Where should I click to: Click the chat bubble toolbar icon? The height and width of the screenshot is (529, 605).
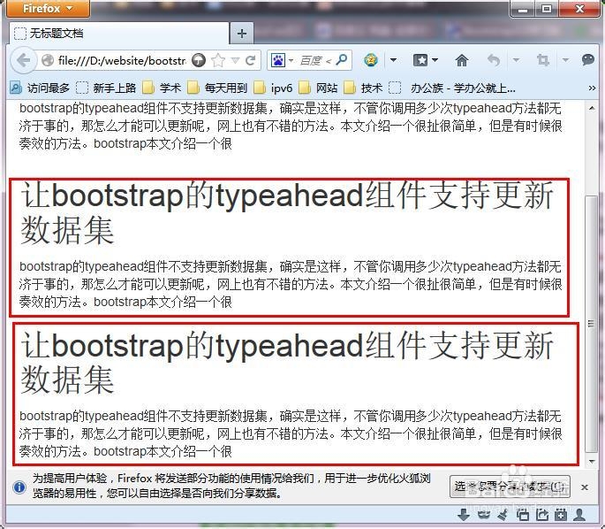(588, 59)
